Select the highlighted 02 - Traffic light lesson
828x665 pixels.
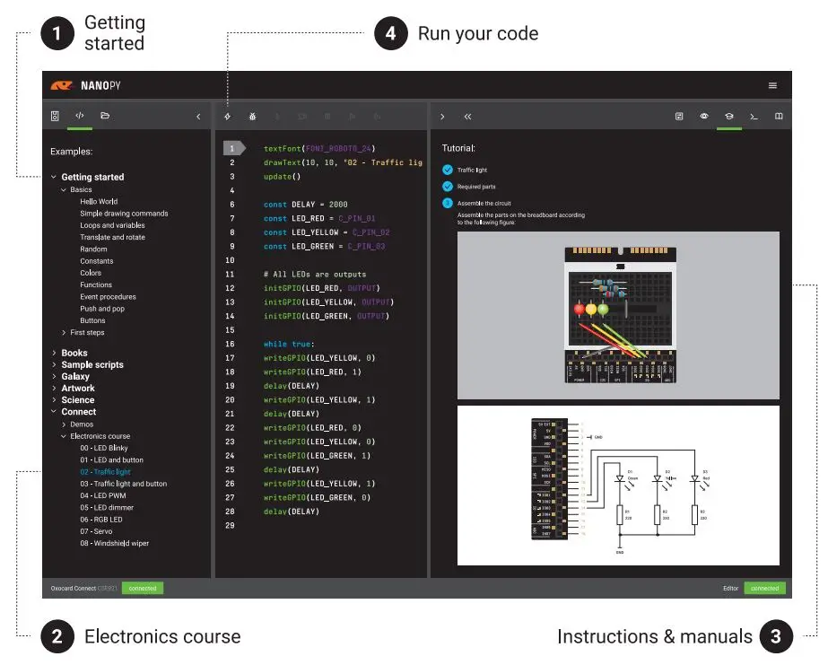(105, 472)
